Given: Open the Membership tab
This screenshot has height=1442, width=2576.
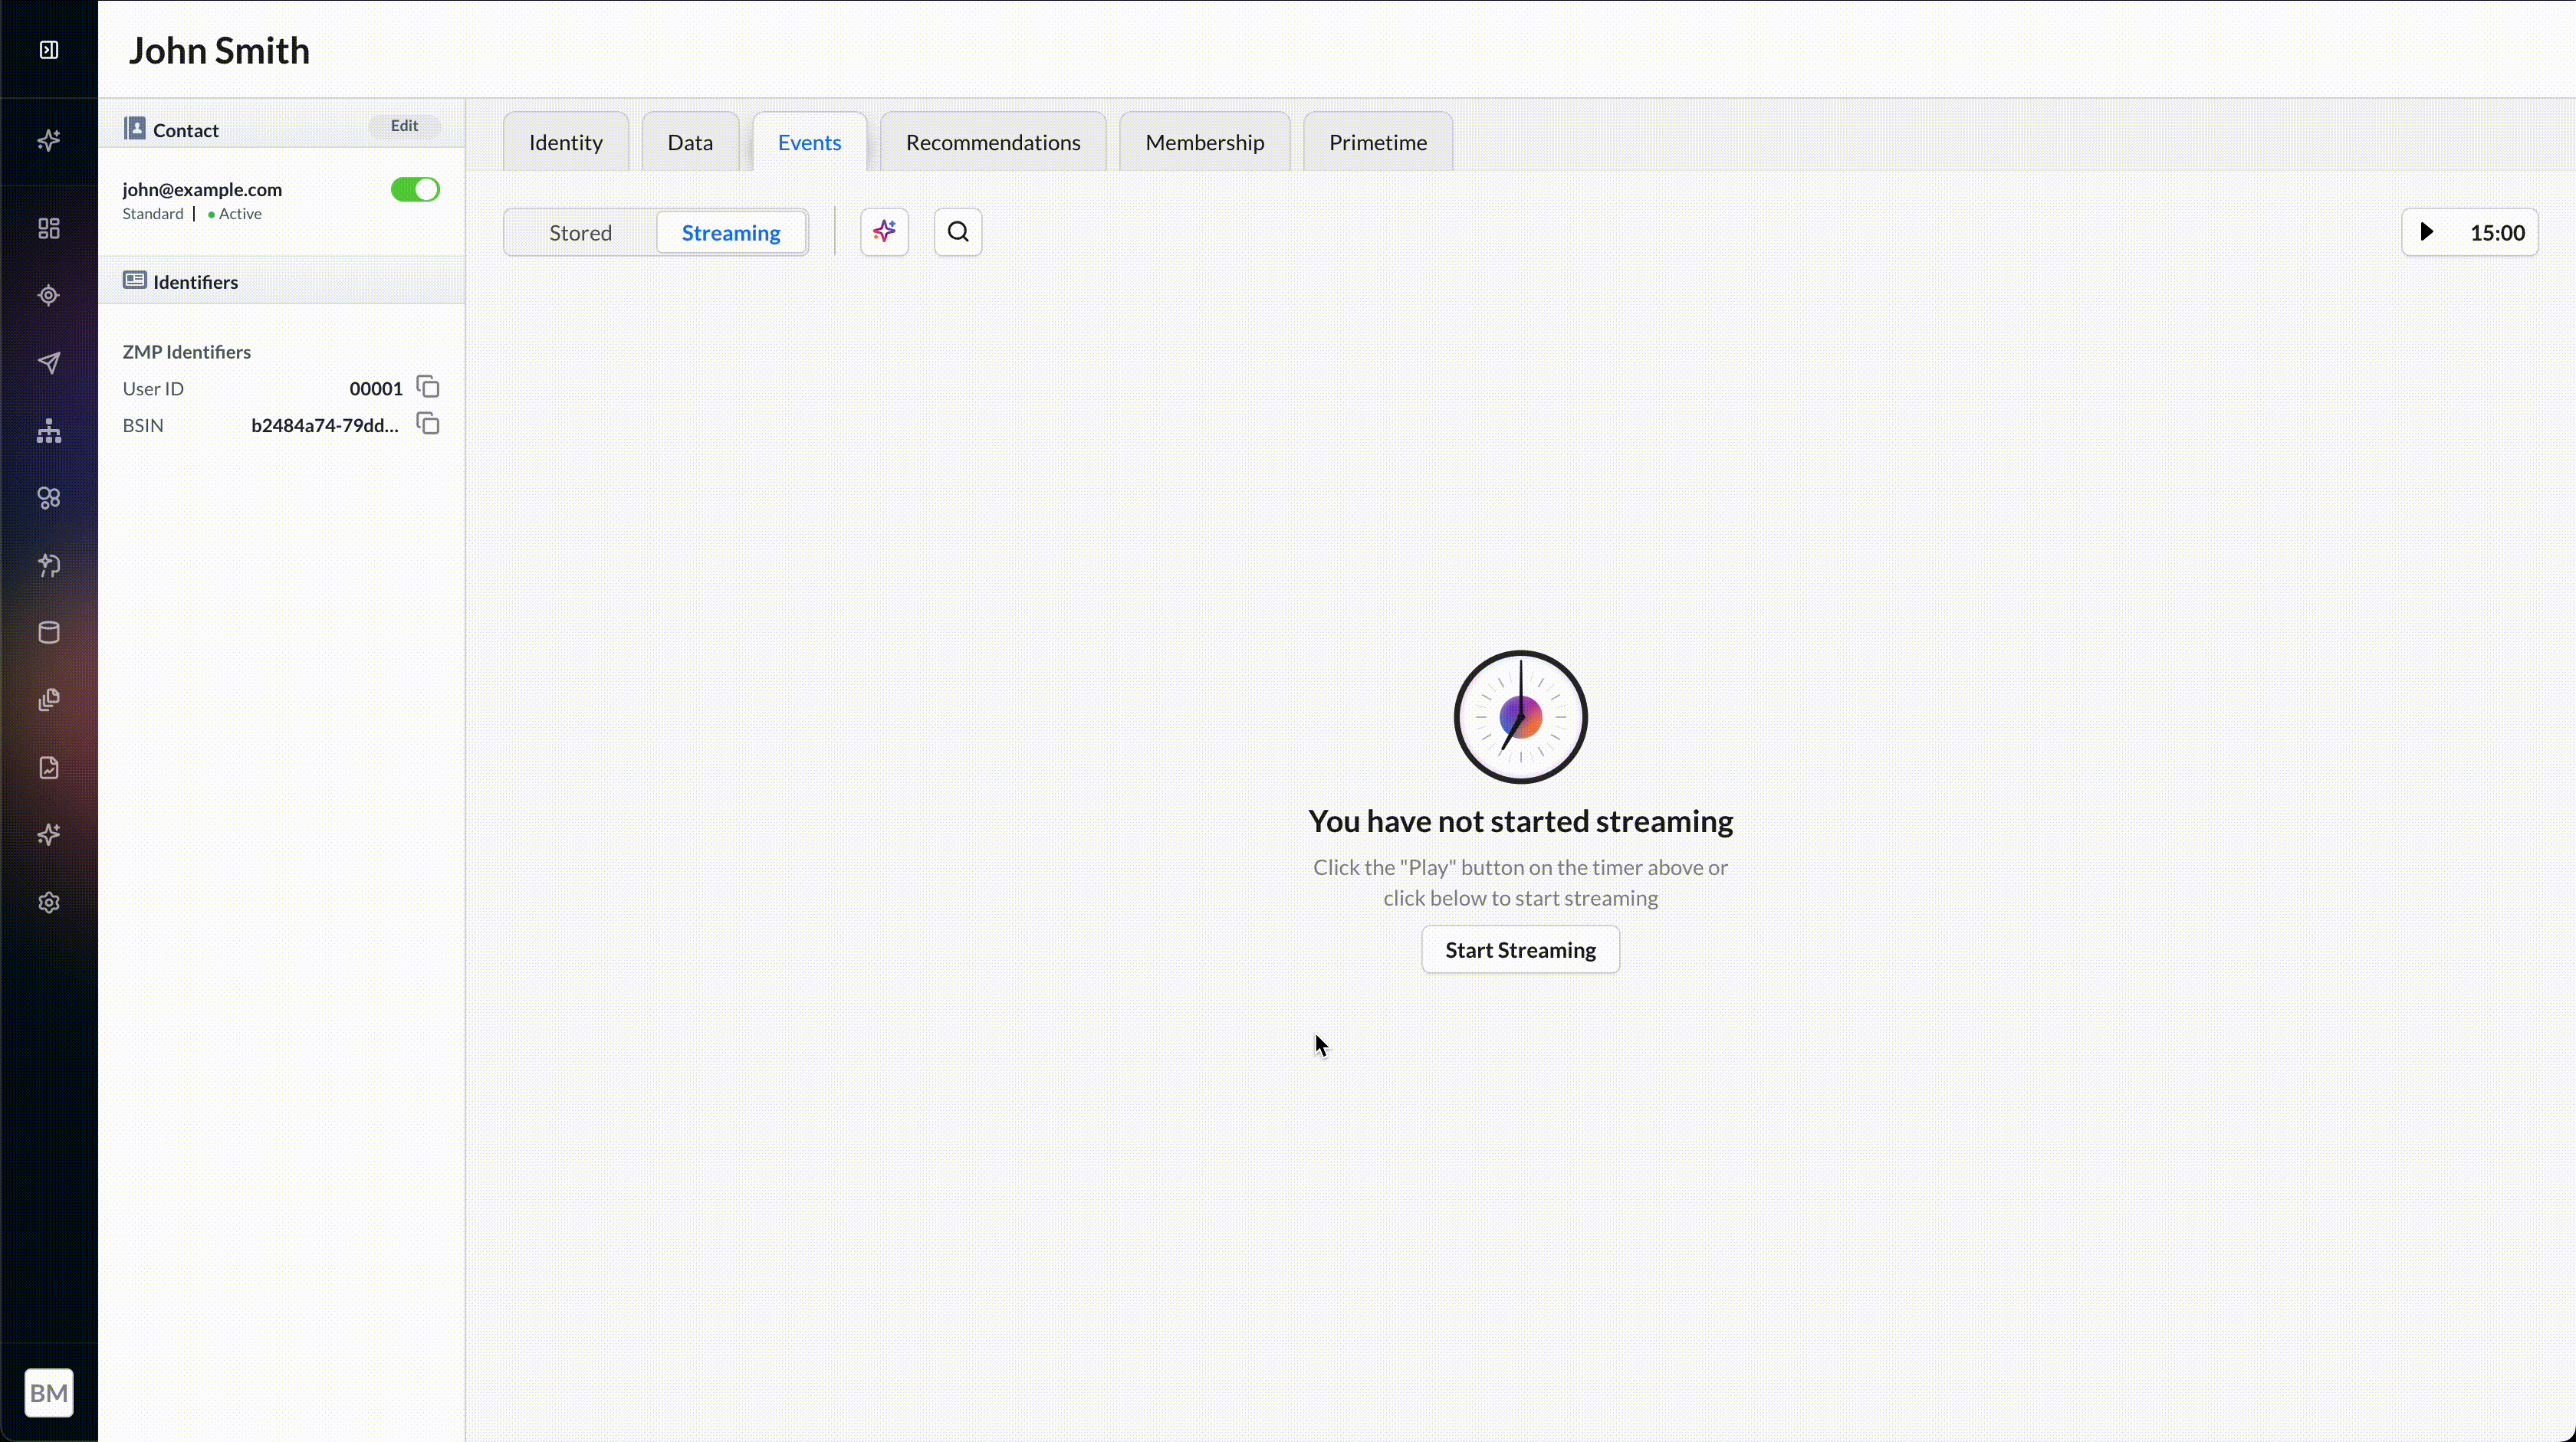Looking at the screenshot, I should click(1205, 141).
